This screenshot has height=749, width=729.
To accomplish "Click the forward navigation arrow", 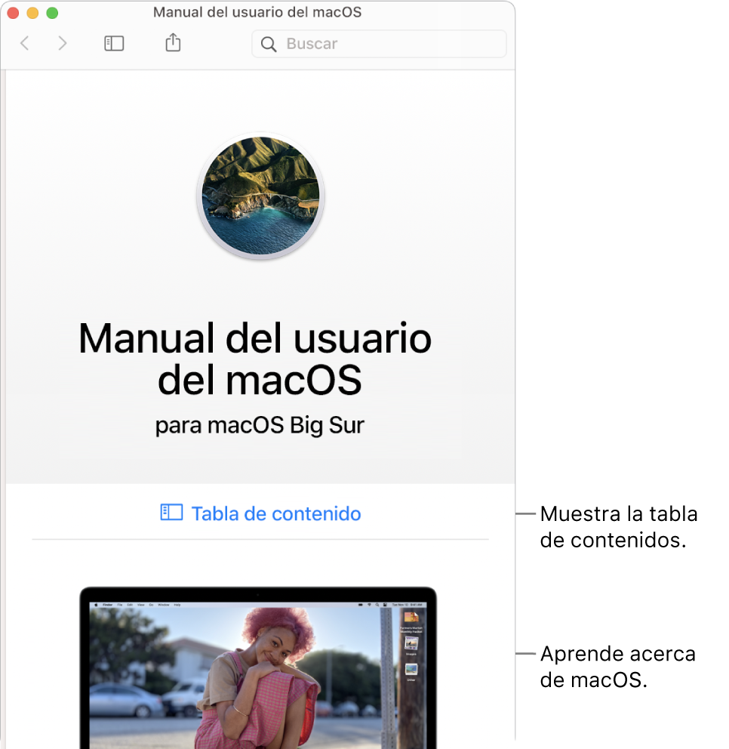I will click(63, 43).
